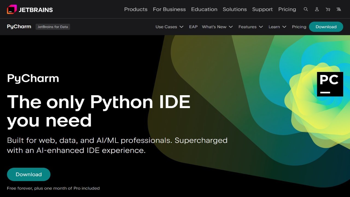Expand the Features dropdown
350x197 pixels.
tap(251, 27)
